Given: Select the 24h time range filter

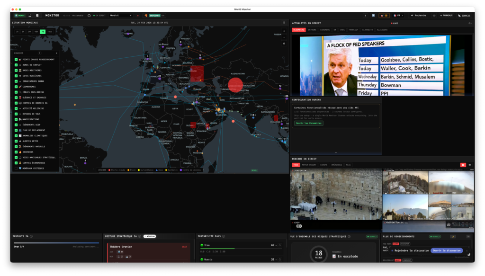Looking at the screenshot, I should (x=29, y=32).
